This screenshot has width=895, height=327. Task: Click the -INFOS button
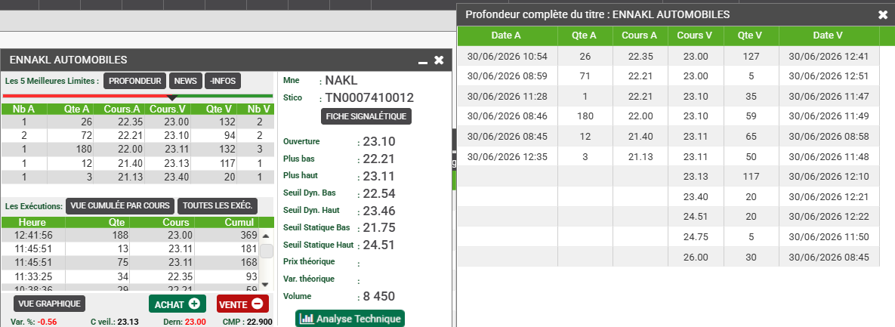point(223,81)
